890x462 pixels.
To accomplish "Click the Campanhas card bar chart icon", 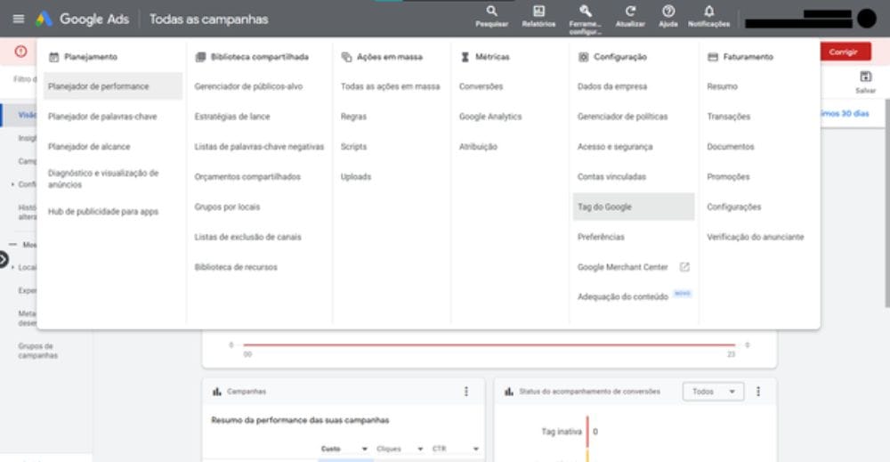I will pyautogui.click(x=217, y=392).
